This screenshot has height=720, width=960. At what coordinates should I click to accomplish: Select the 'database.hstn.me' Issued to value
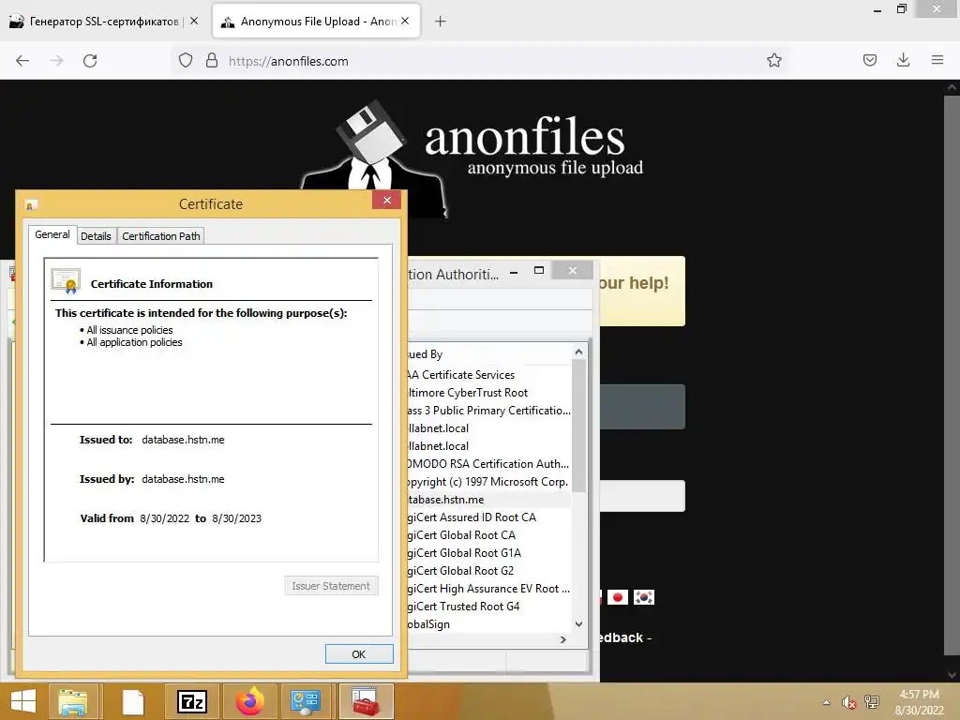[183, 440]
